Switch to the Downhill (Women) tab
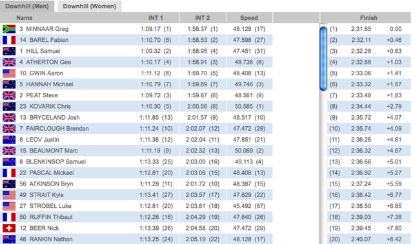 click(x=90, y=6)
